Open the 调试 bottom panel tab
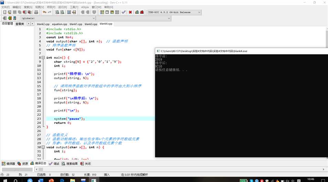Image resolution: width=328 pixels, height=182 pixels. click(x=54, y=163)
